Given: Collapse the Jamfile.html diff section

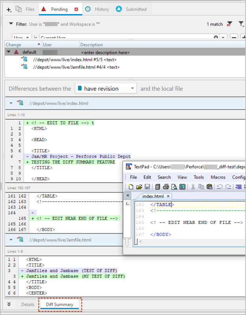Looking at the screenshot, I should click(11, 240).
